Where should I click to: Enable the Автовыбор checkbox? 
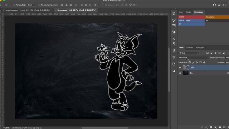(x=14, y=5)
